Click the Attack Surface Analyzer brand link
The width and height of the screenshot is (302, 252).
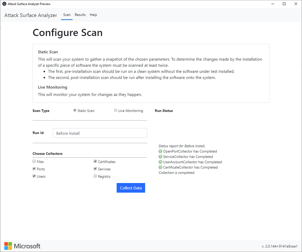pos(31,15)
